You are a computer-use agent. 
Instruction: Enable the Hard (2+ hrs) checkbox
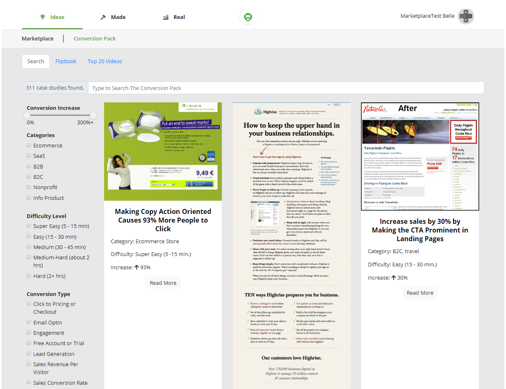[x=29, y=275]
